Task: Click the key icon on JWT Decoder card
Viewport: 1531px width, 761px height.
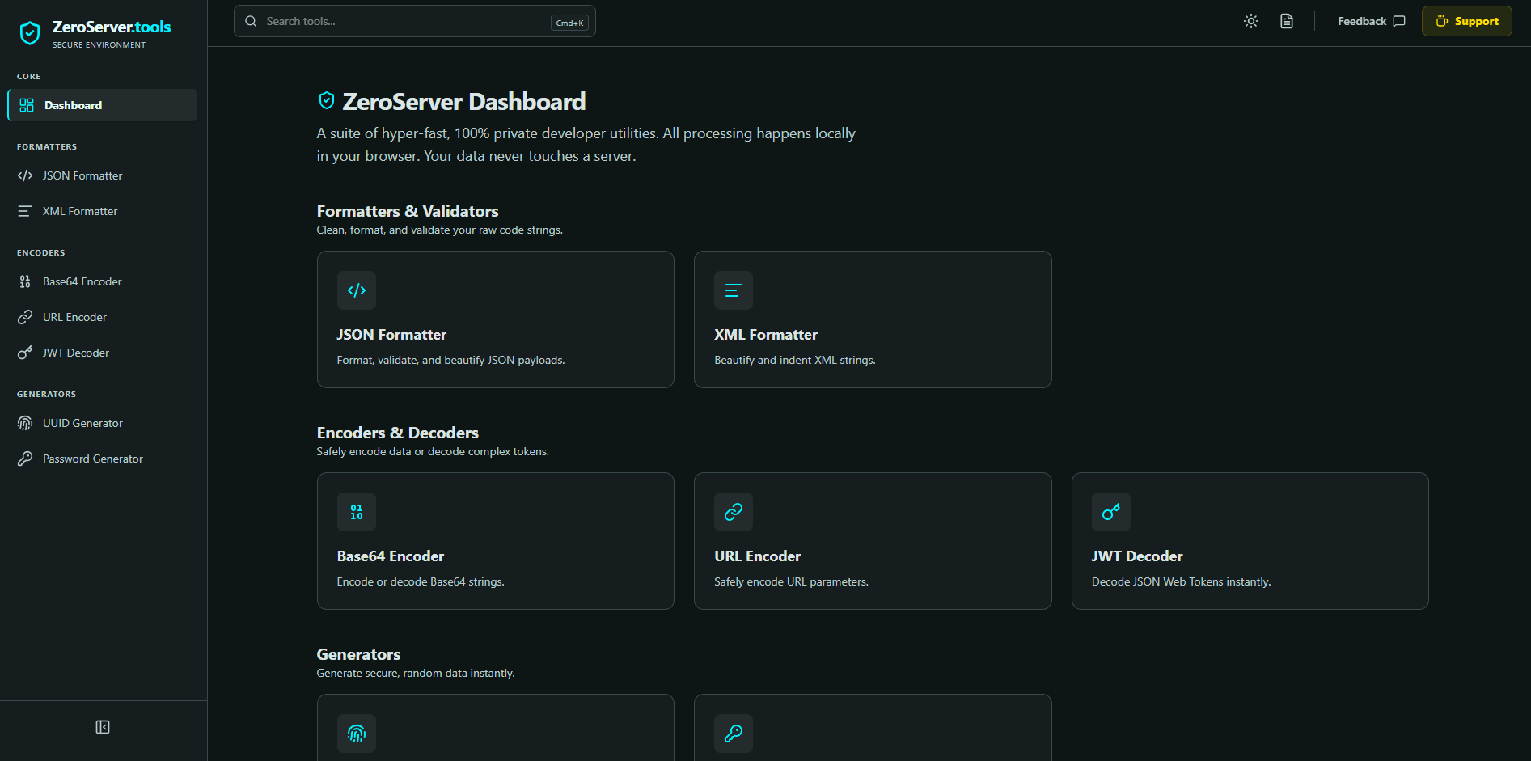Action: (x=1111, y=512)
